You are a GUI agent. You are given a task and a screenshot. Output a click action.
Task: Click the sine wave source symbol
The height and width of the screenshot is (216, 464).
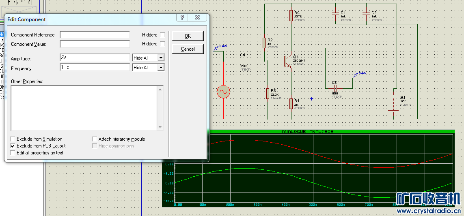223,92
